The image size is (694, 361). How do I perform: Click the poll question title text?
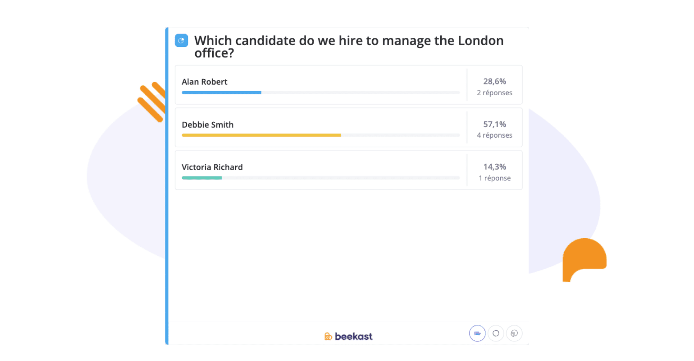[x=349, y=46]
